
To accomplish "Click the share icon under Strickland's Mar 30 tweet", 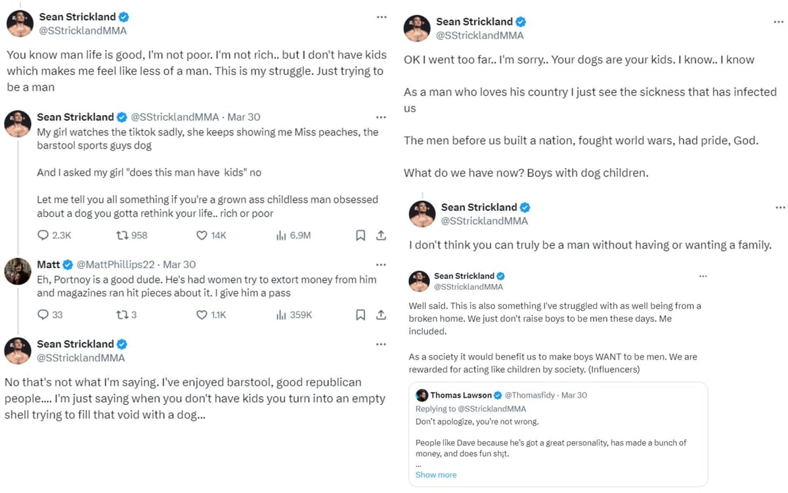I will point(381,235).
